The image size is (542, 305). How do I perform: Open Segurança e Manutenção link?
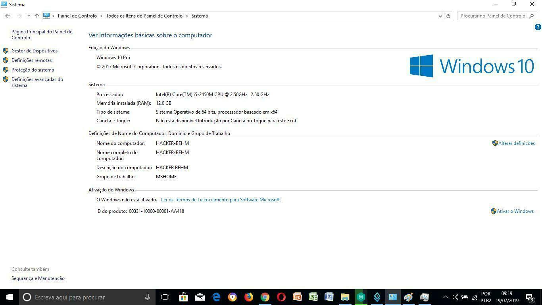[x=38, y=278]
